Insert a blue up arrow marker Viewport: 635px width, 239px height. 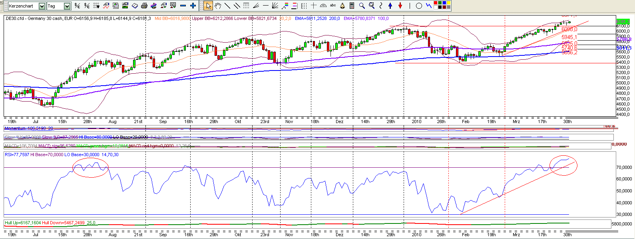[x=390, y=6]
